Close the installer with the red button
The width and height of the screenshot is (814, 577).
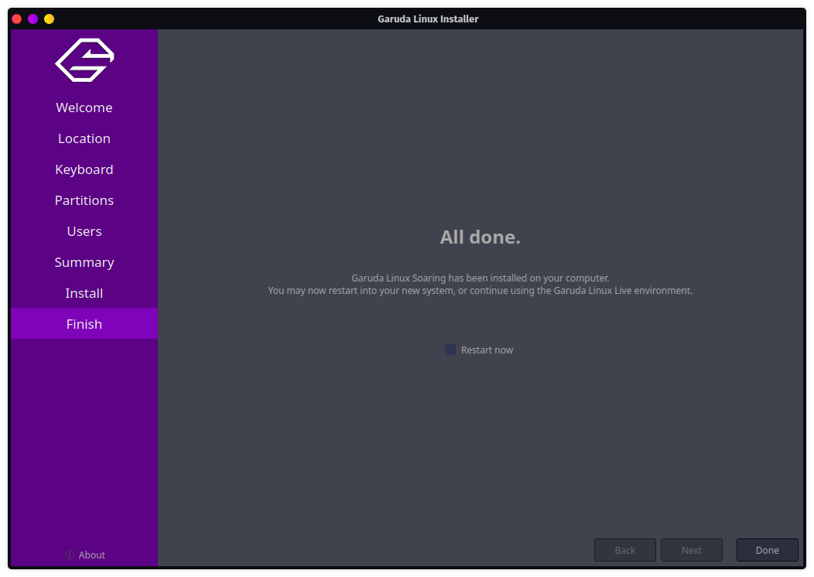(16, 19)
